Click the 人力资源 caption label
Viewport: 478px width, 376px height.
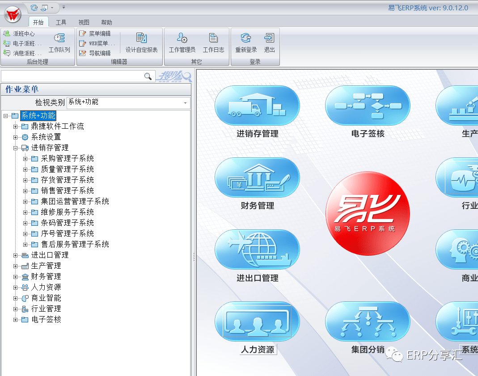(x=257, y=350)
